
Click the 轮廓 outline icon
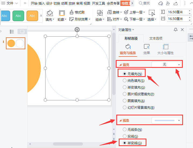coord(62,13)
